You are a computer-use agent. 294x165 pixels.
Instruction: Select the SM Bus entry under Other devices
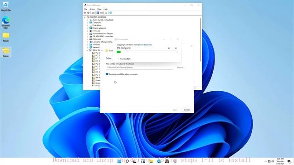click(x=98, y=77)
